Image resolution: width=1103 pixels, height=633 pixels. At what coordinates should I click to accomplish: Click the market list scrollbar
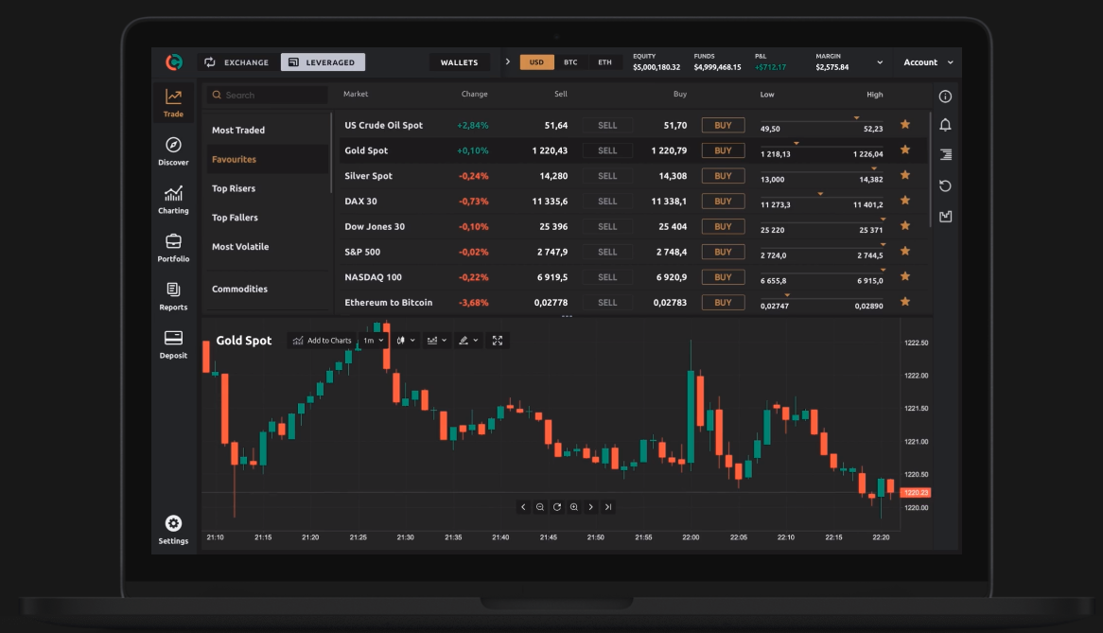click(931, 169)
